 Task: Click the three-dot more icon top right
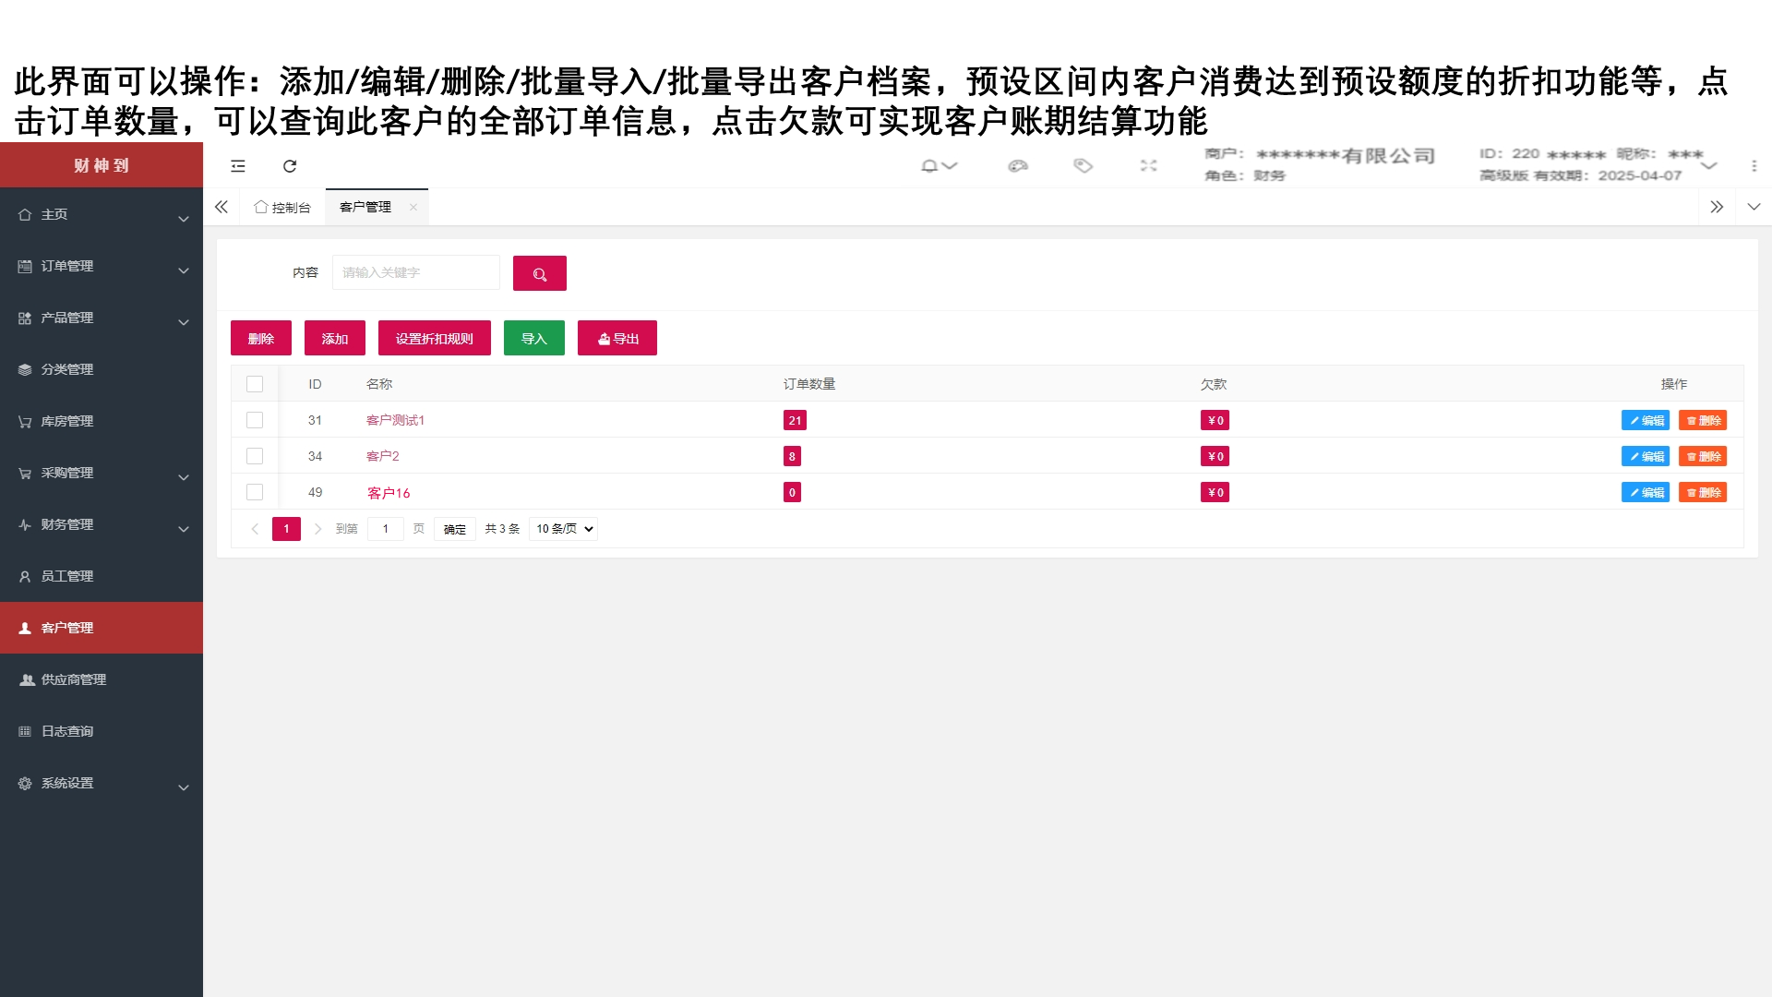point(1754,166)
